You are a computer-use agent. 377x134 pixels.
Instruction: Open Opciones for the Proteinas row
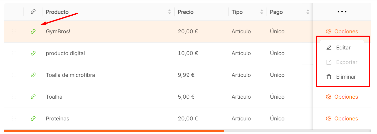click(342, 119)
